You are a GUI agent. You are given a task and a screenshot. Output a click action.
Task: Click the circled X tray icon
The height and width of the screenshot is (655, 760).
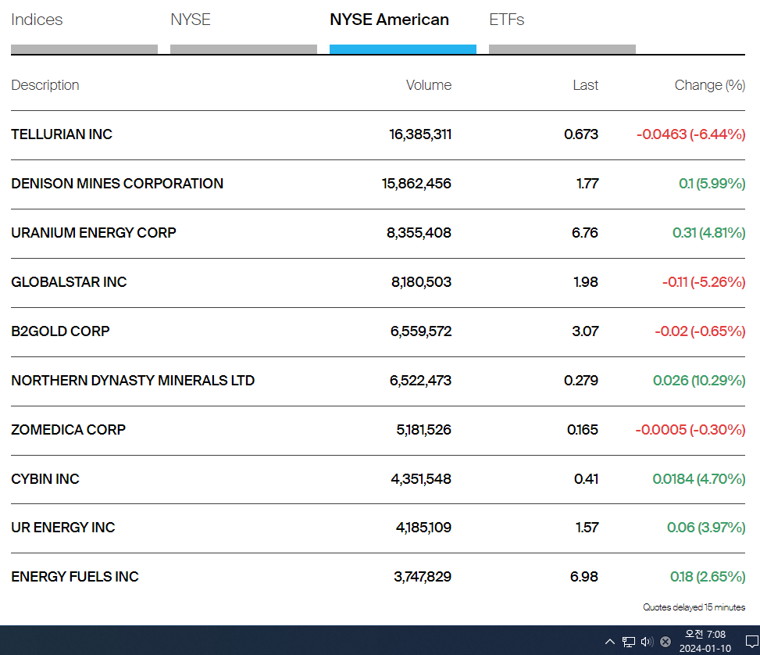665,642
